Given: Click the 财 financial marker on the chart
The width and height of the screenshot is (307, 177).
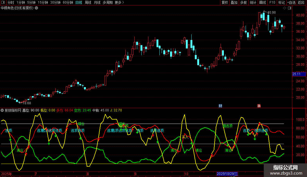Looking at the screenshot, I should click(x=220, y=106).
